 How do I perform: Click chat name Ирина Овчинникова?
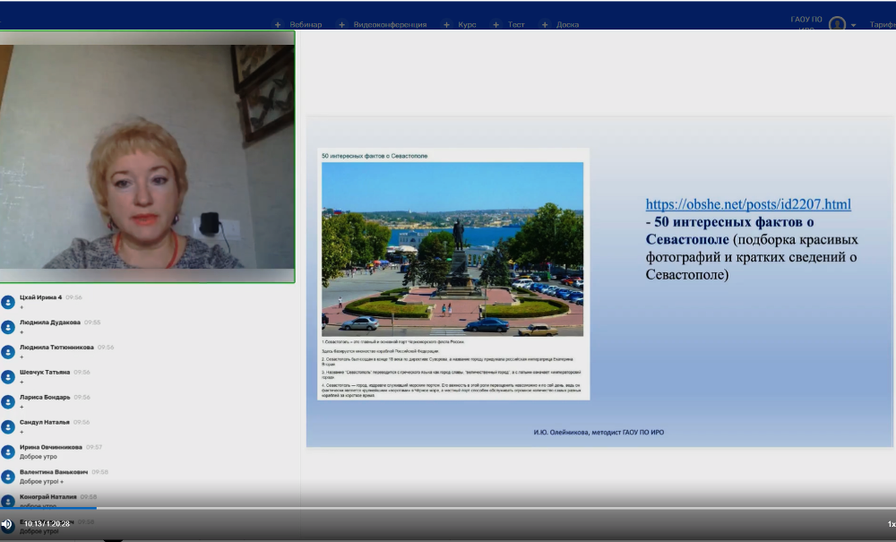(x=51, y=447)
